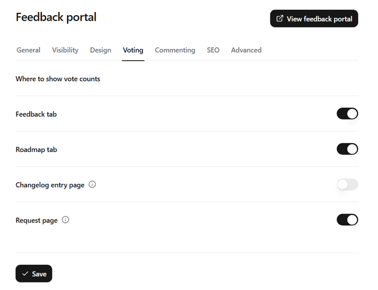The height and width of the screenshot is (290, 378).
Task: Turn off the Roadmap tab toggle
Action: [x=347, y=149]
